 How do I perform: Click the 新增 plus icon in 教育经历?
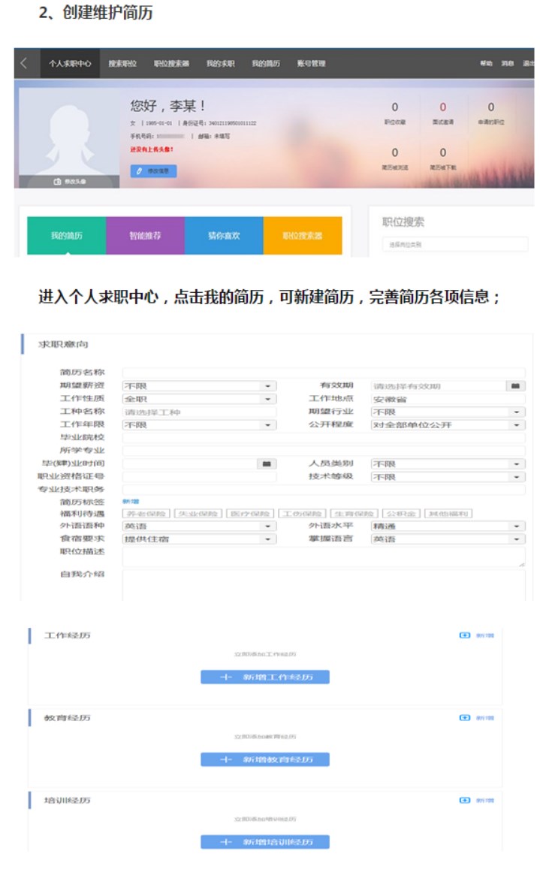coord(464,718)
